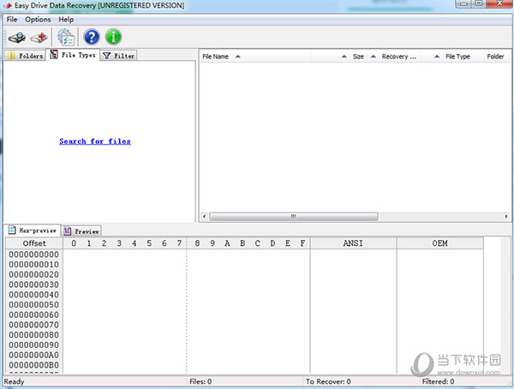Viewport: 514px width, 389px height.
Task: Click the Offset column header in hex view
Action: coord(34,243)
